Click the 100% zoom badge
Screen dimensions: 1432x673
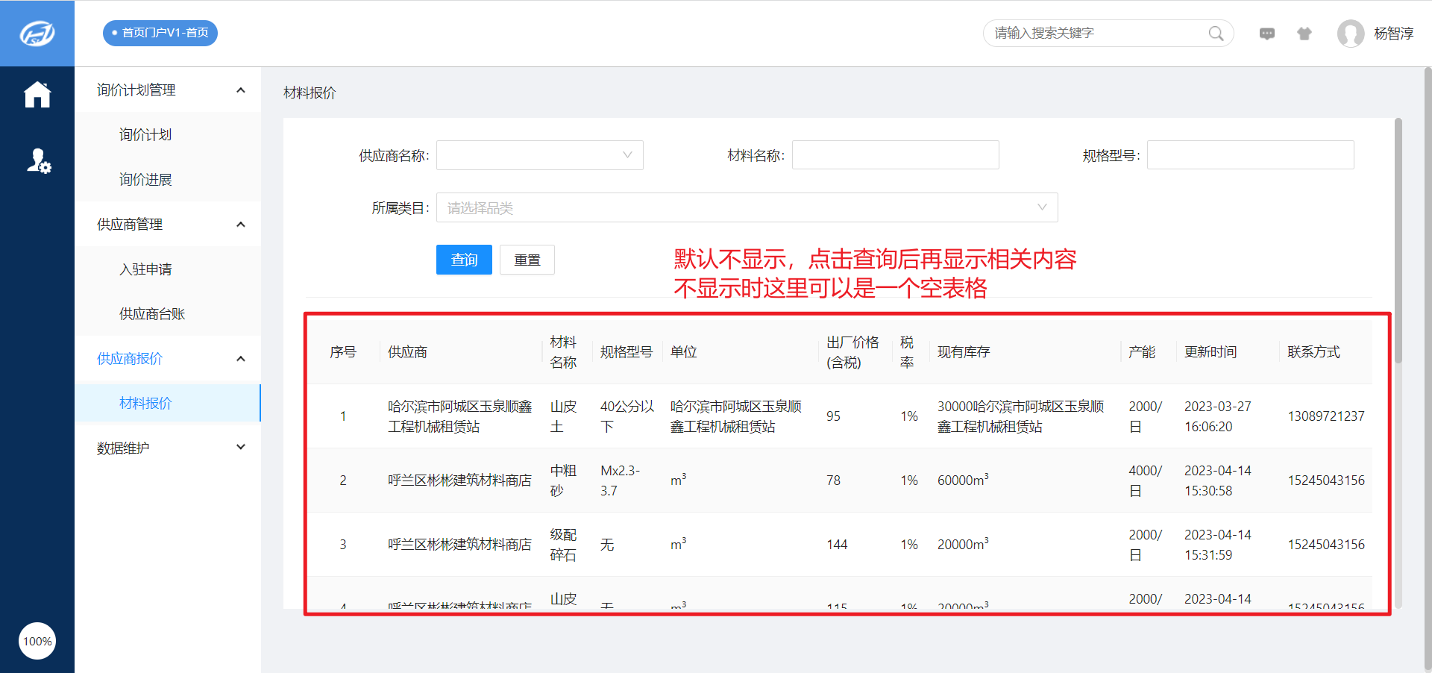pos(37,641)
